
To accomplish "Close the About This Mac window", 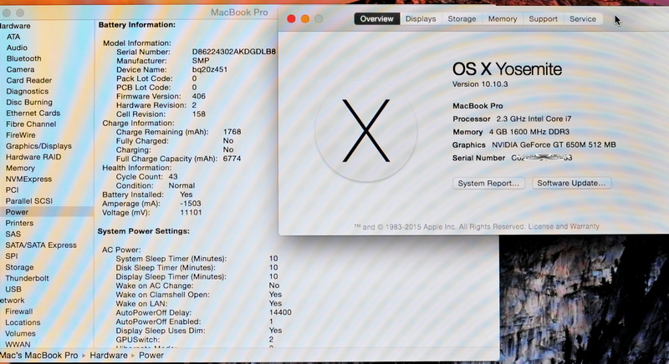I will click(291, 18).
